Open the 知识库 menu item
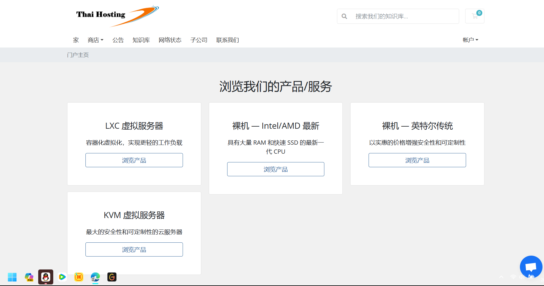 (141, 40)
